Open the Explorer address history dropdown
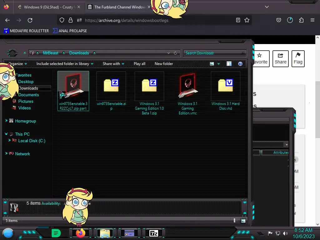 168,53
